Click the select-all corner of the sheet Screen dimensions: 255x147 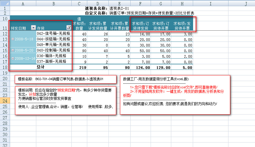click(x=5, y=4)
